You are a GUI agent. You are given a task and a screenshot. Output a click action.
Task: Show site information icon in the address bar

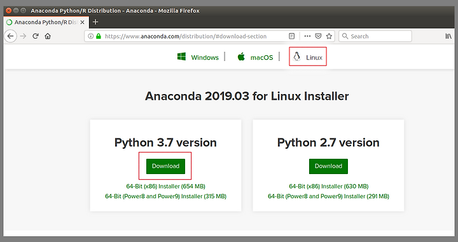90,36
